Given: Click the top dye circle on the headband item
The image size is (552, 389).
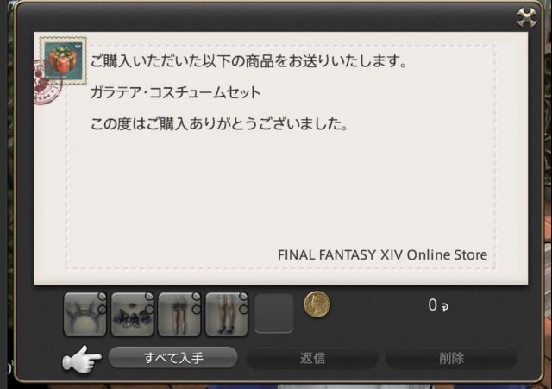Looking at the screenshot, I should (x=102, y=297).
